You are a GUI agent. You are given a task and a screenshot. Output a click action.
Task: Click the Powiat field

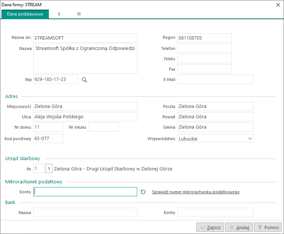coord(215,117)
